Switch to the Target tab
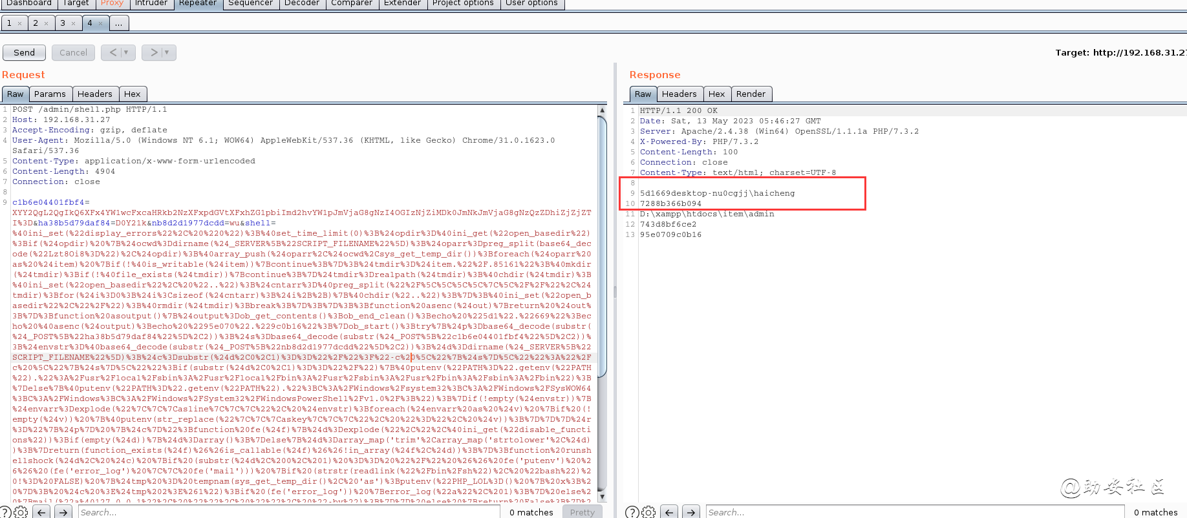The height and width of the screenshot is (518, 1187). click(76, 3)
